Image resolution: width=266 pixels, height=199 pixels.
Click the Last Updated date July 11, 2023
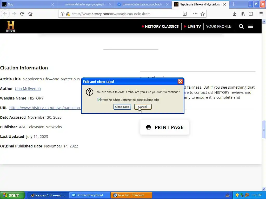[x=37, y=137]
